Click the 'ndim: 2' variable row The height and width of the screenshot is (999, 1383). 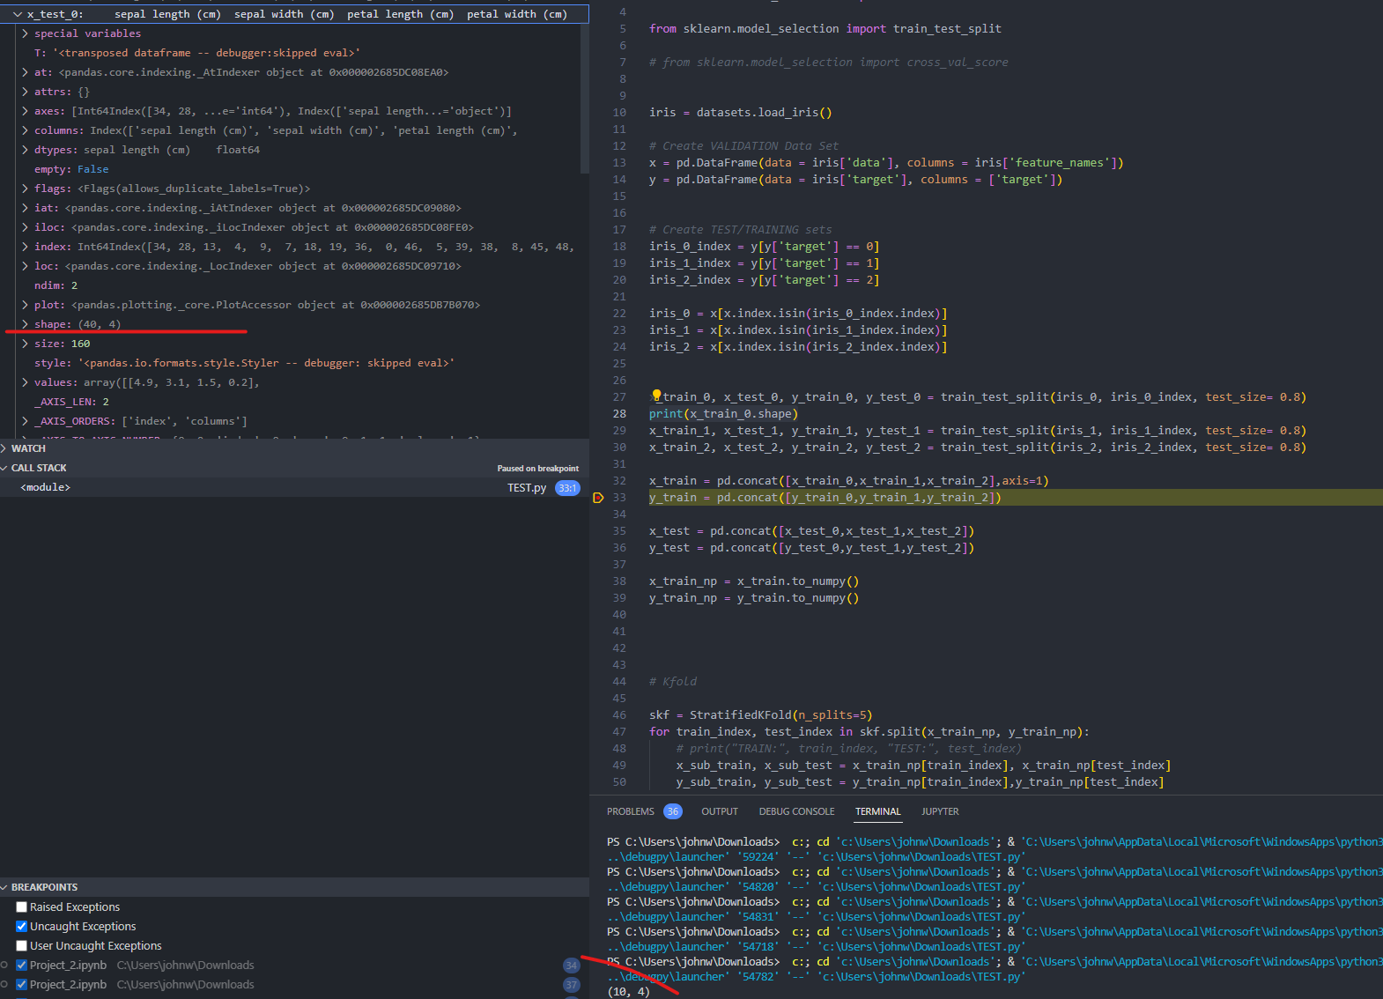click(294, 285)
